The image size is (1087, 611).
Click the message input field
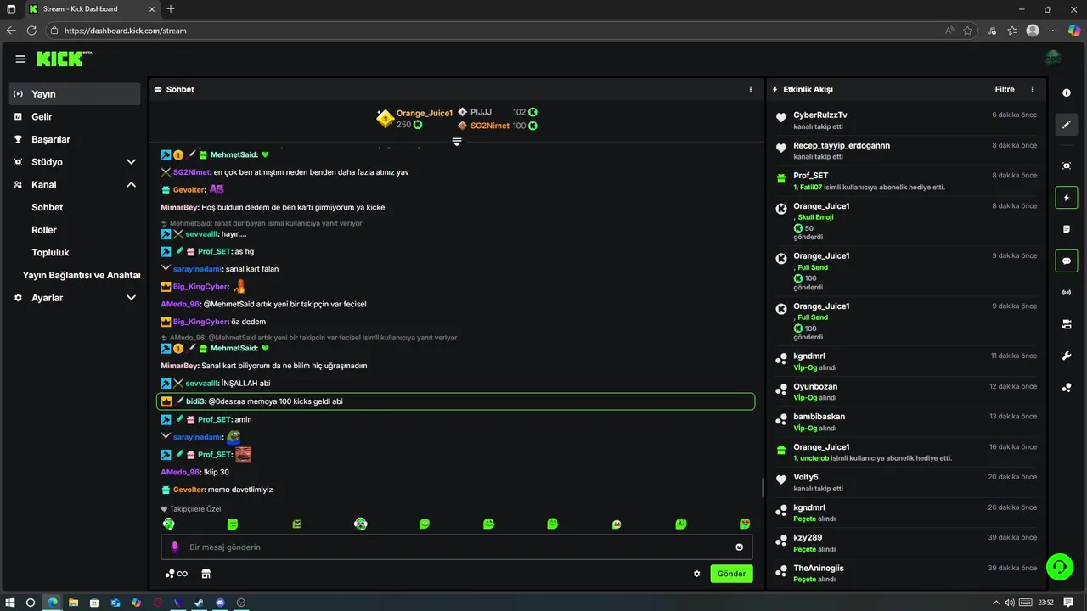click(x=456, y=547)
